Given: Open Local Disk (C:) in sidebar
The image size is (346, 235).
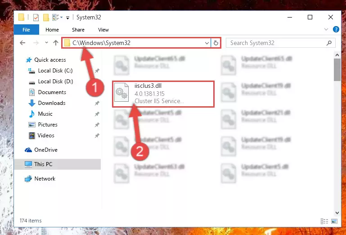Looking at the screenshot, I should [55, 71].
